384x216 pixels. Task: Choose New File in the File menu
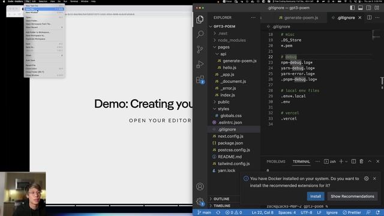44,9
